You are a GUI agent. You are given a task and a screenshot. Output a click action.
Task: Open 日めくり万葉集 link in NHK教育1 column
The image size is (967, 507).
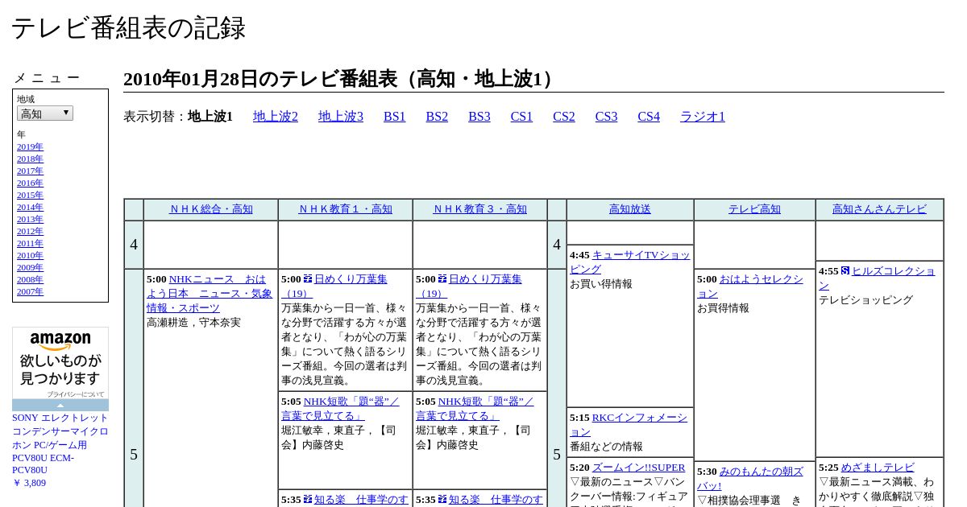tap(334, 286)
